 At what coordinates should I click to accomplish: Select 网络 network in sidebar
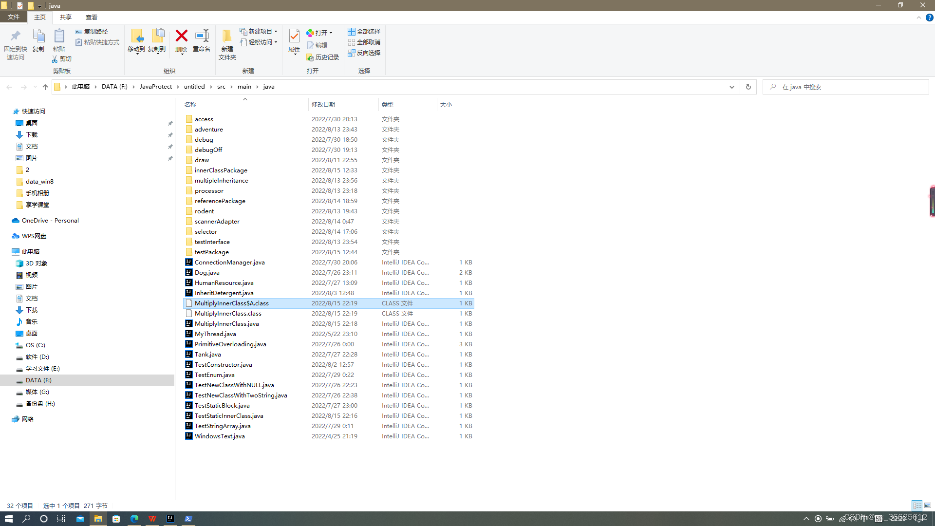[x=28, y=419]
